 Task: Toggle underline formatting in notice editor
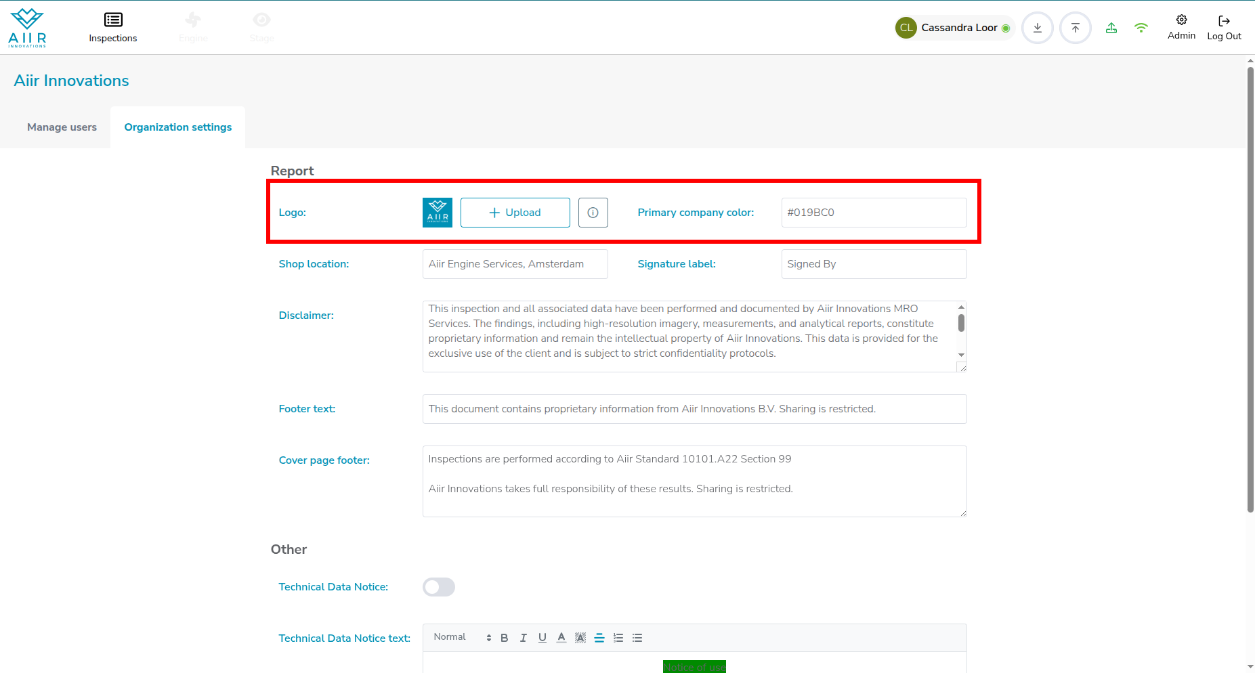tap(543, 638)
